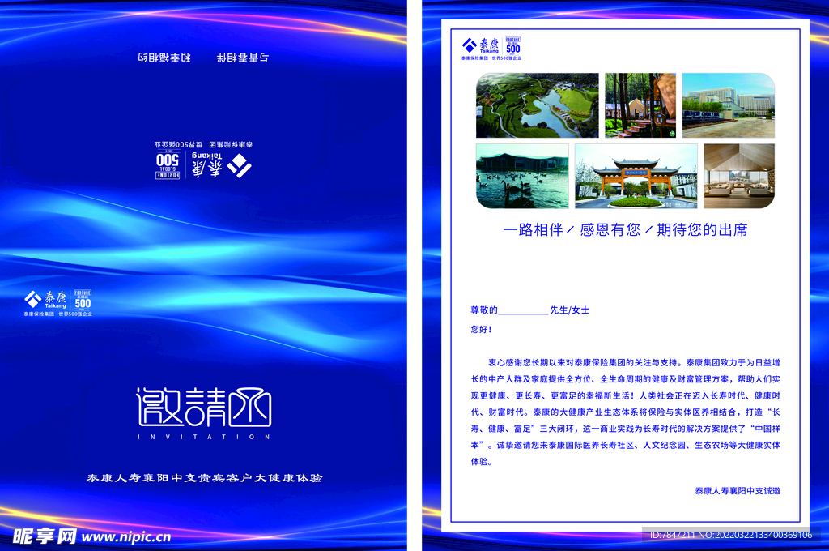Click the text 先生/女士
Viewport: 829px width, 551px height.
coord(569,310)
